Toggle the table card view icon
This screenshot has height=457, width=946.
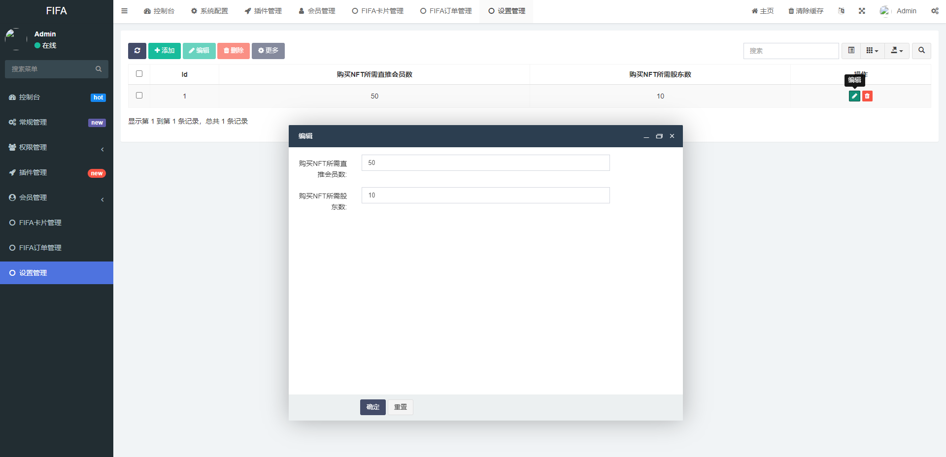pyautogui.click(x=851, y=51)
